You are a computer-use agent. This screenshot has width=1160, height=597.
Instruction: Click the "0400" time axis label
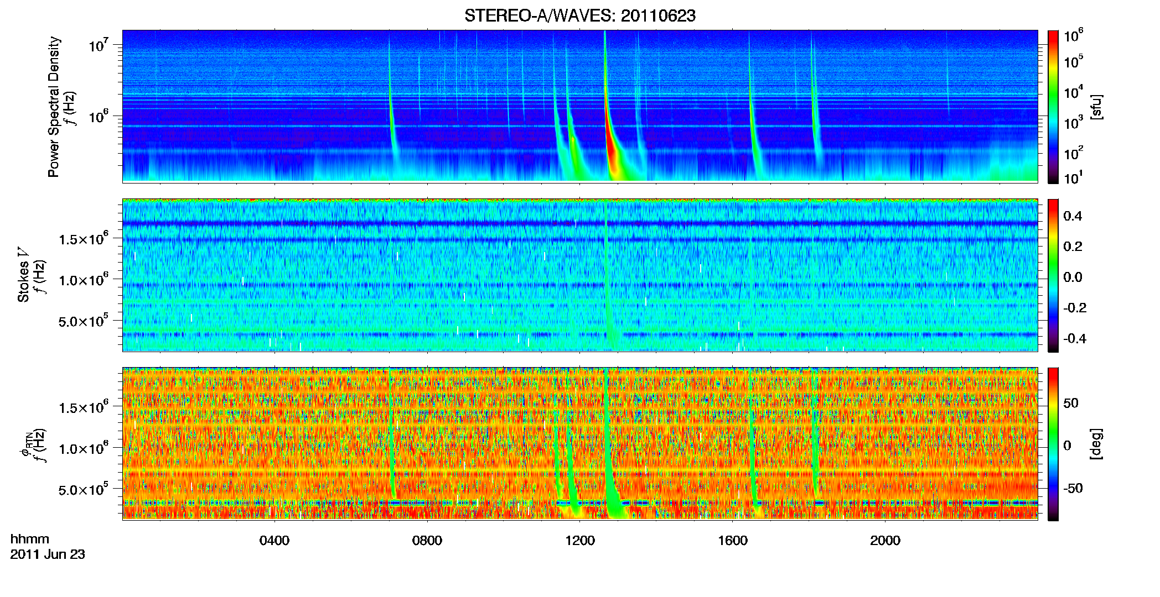pyautogui.click(x=275, y=541)
